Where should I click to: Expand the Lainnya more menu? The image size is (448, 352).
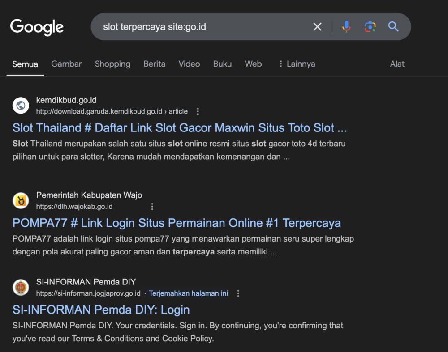point(297,64)
